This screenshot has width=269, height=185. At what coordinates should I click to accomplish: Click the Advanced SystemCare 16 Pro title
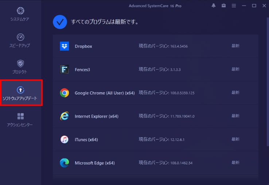pos(155,6)
